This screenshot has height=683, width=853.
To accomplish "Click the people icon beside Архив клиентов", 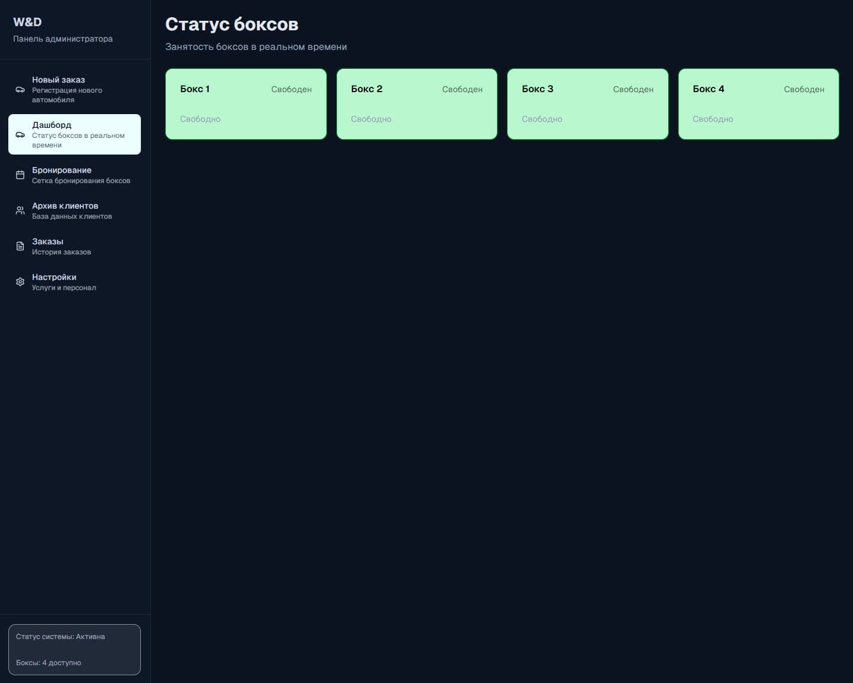I will [x=20, y=211].
